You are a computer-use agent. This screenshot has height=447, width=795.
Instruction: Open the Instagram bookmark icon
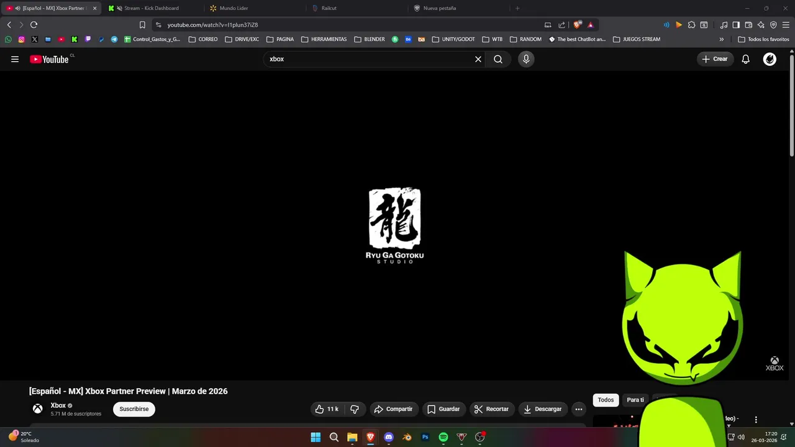(x=21, y=39)
